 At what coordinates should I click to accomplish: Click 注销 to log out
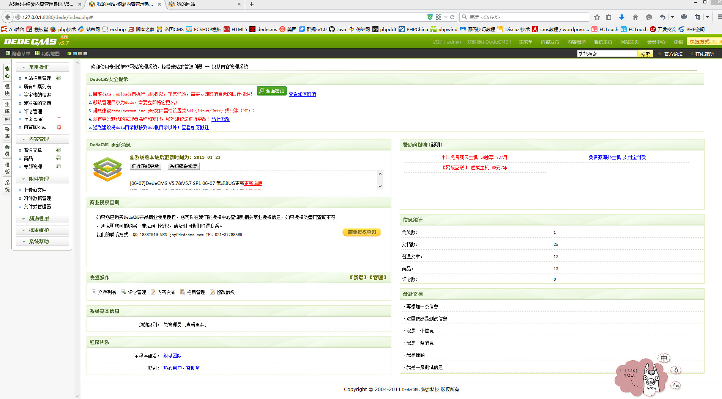coord(678,42)
